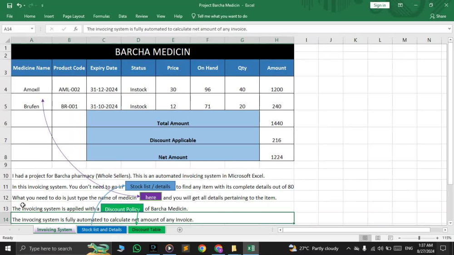Image resolution: width=454 pixels, height=255 pixels.
Task: Click the Enter checkmark icon in formula bar
Action: click(64, 29)
